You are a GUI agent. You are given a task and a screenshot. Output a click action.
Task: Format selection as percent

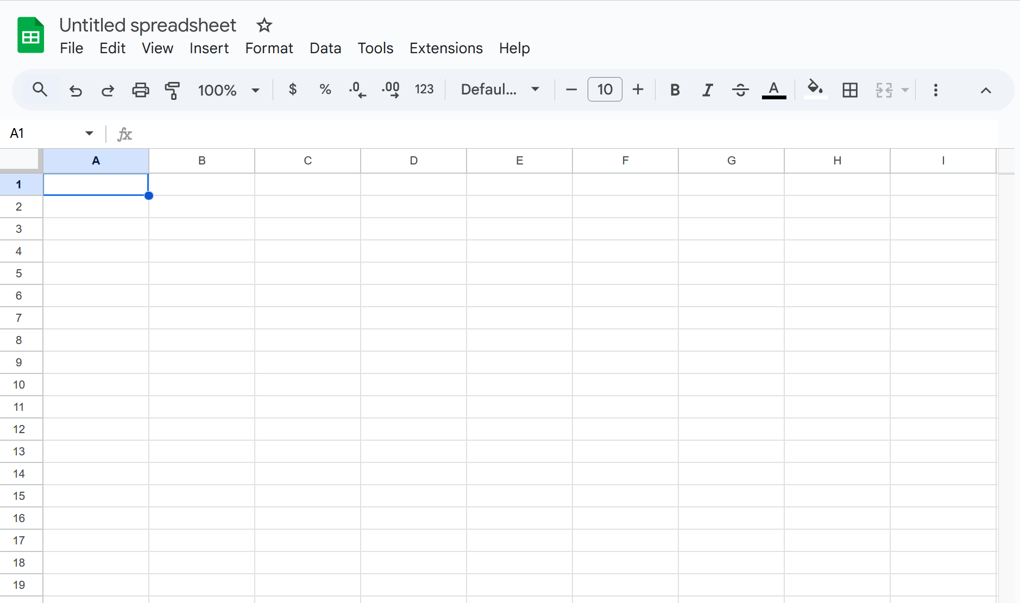(x=325, y=90)
